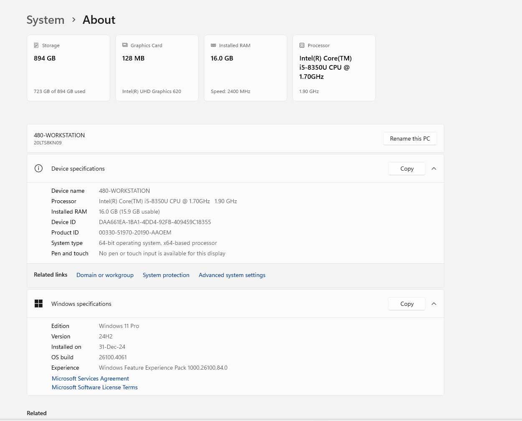Click Rename this PC button
522x421 pixels.
pyautogui.click(x=410, y=139)
